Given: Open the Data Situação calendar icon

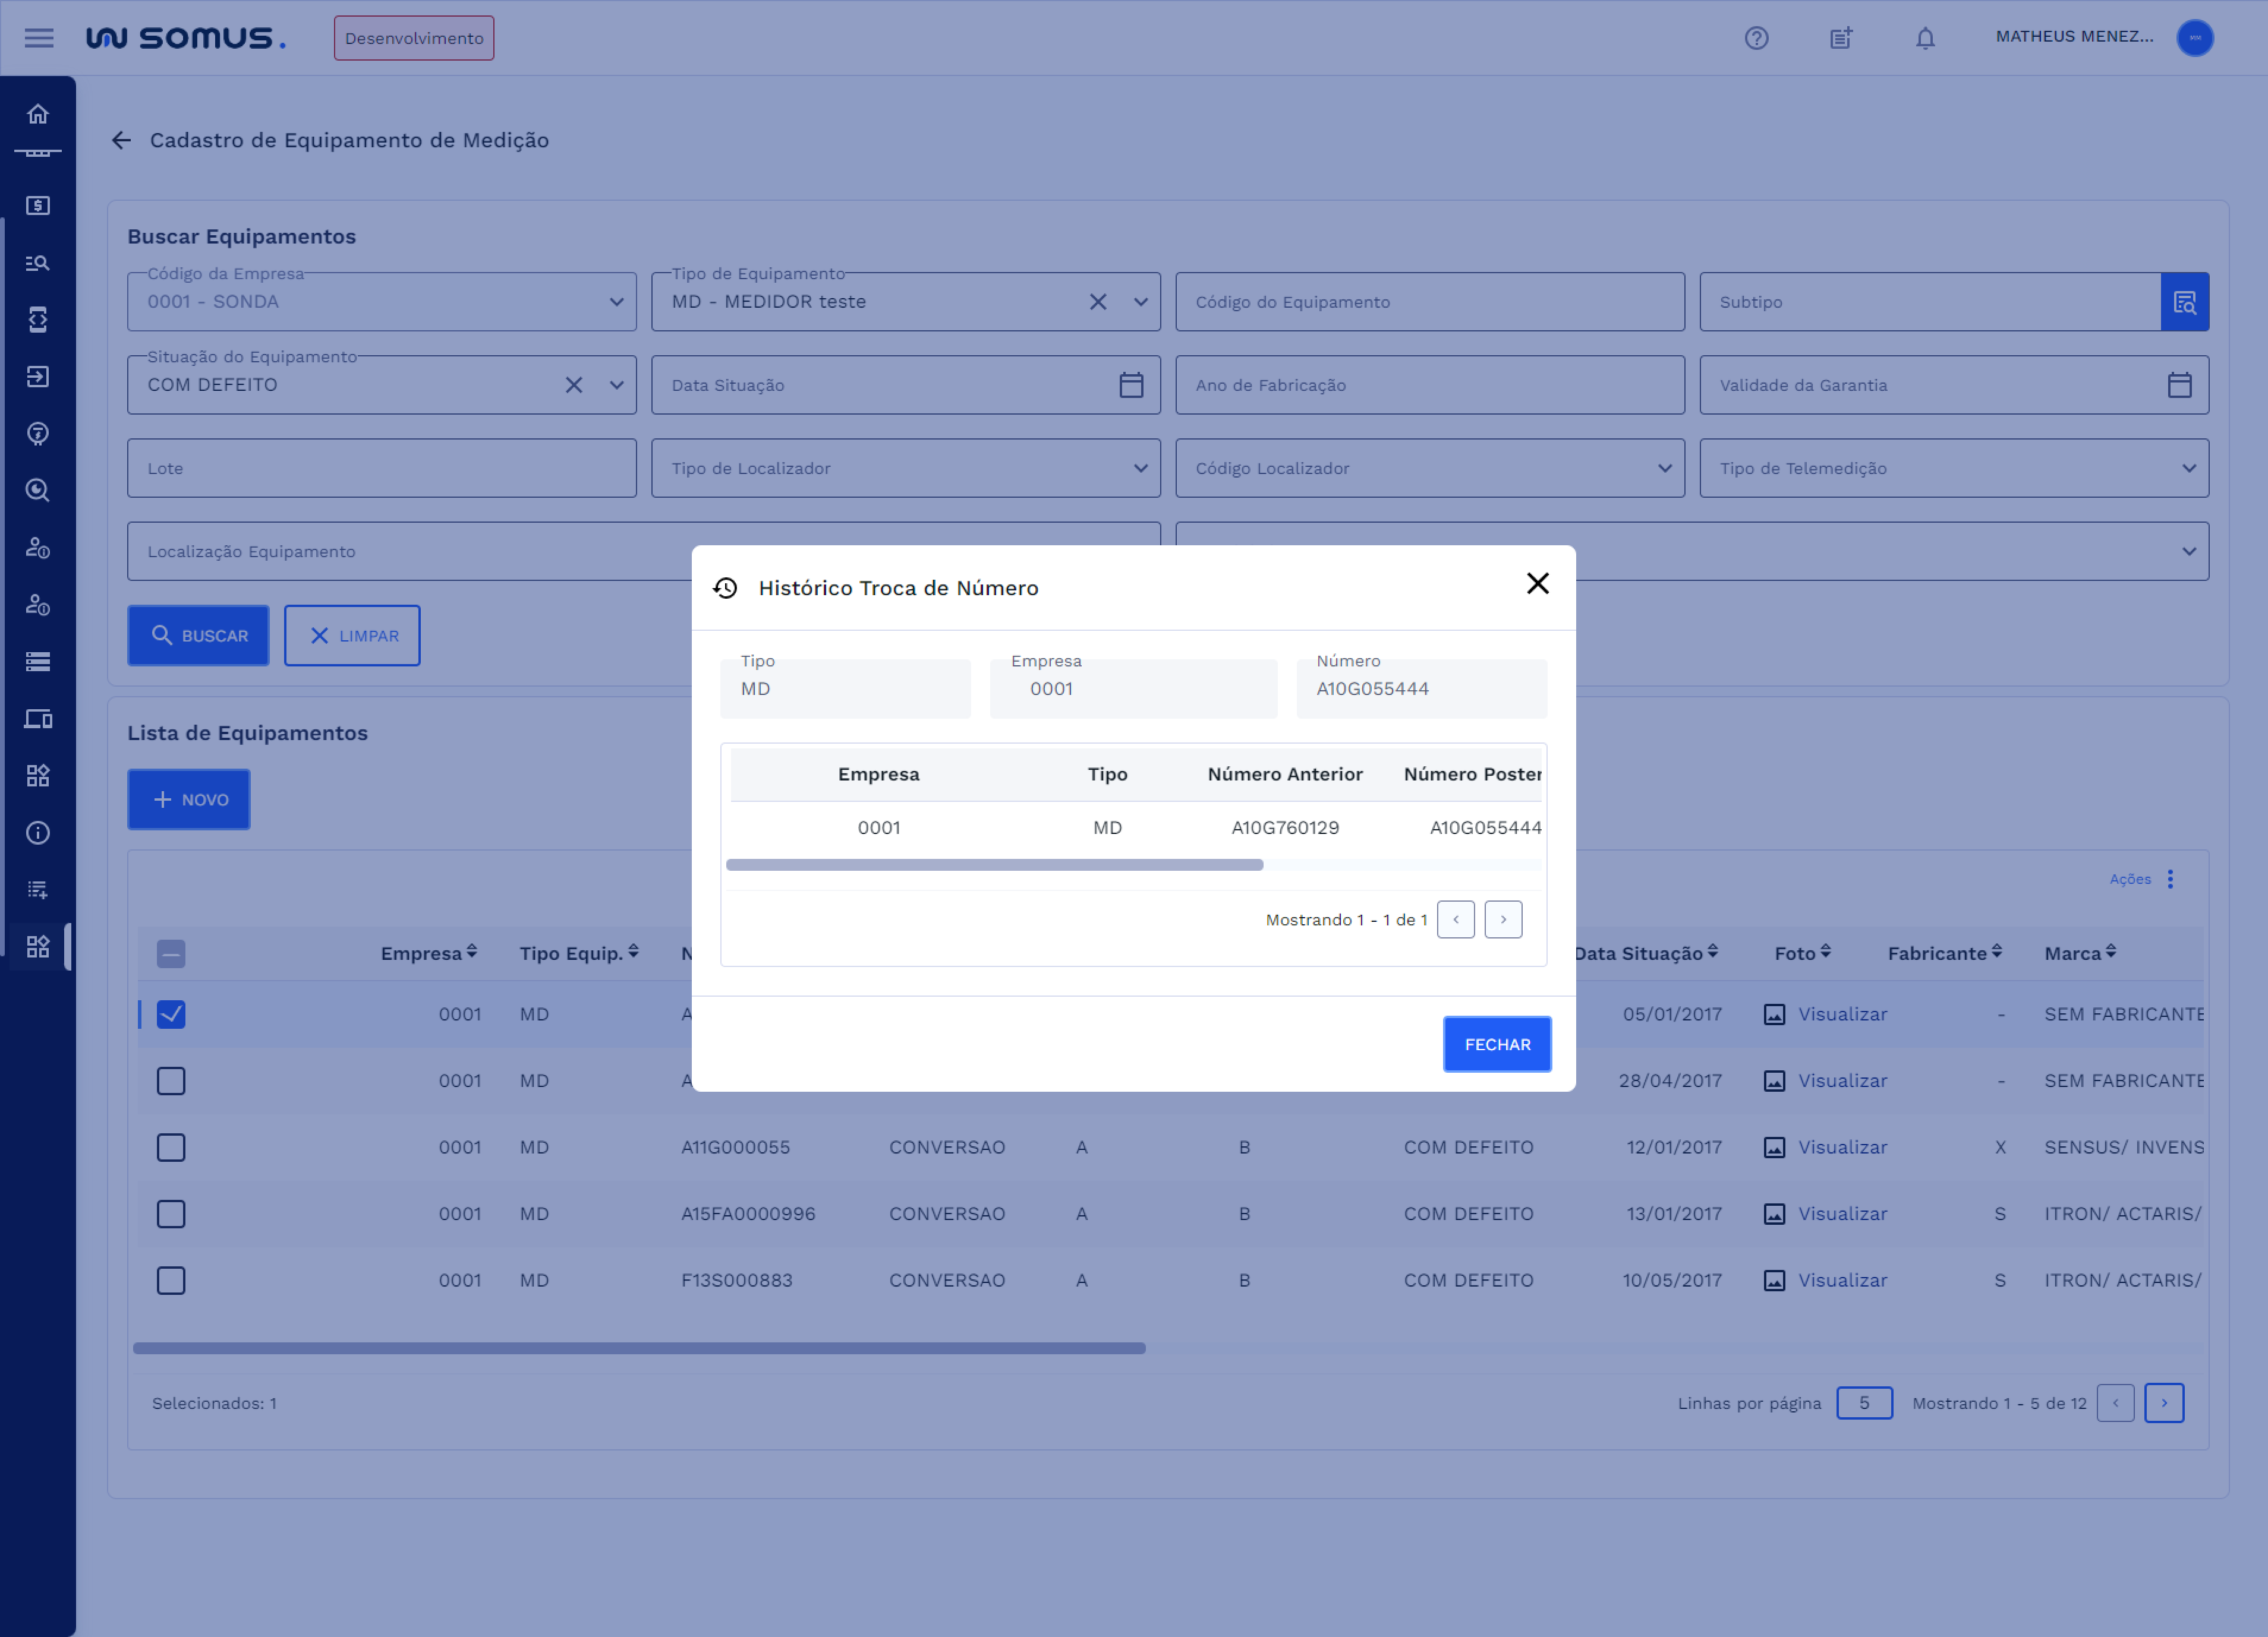Looking at the screenshot, I should (x=1130, y=385).
